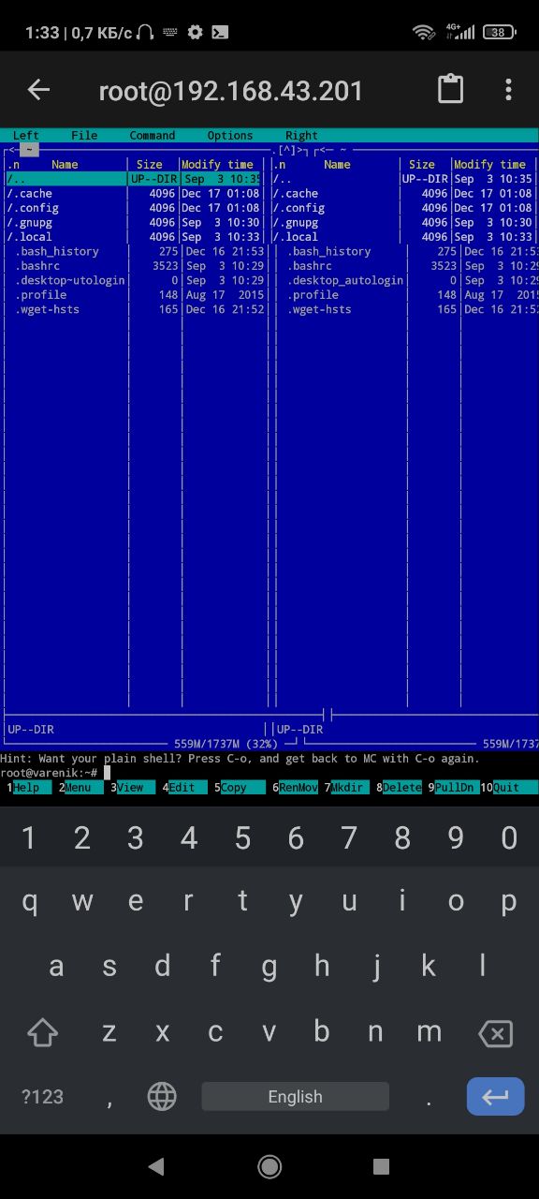Click the 3 View function key

pyautogui.click(x=130, y=788)
